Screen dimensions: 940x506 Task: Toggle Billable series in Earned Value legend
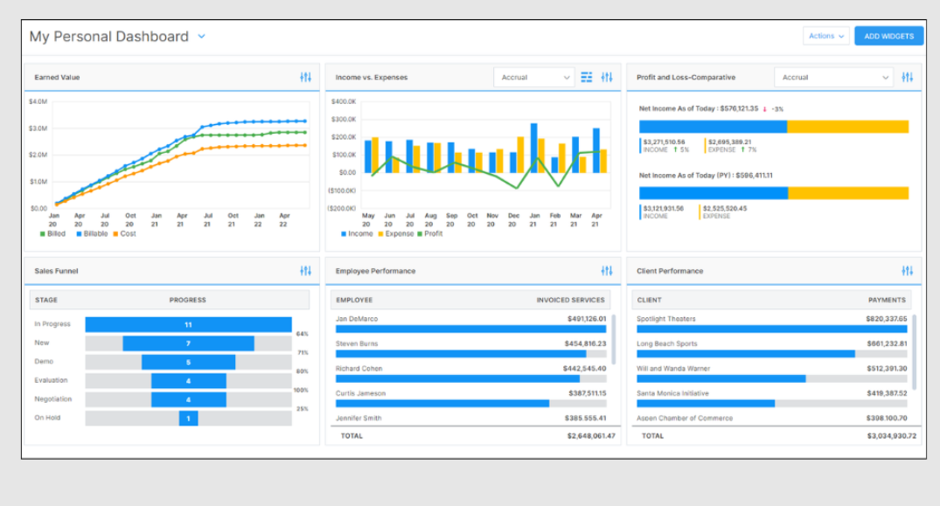pos(93,234)
